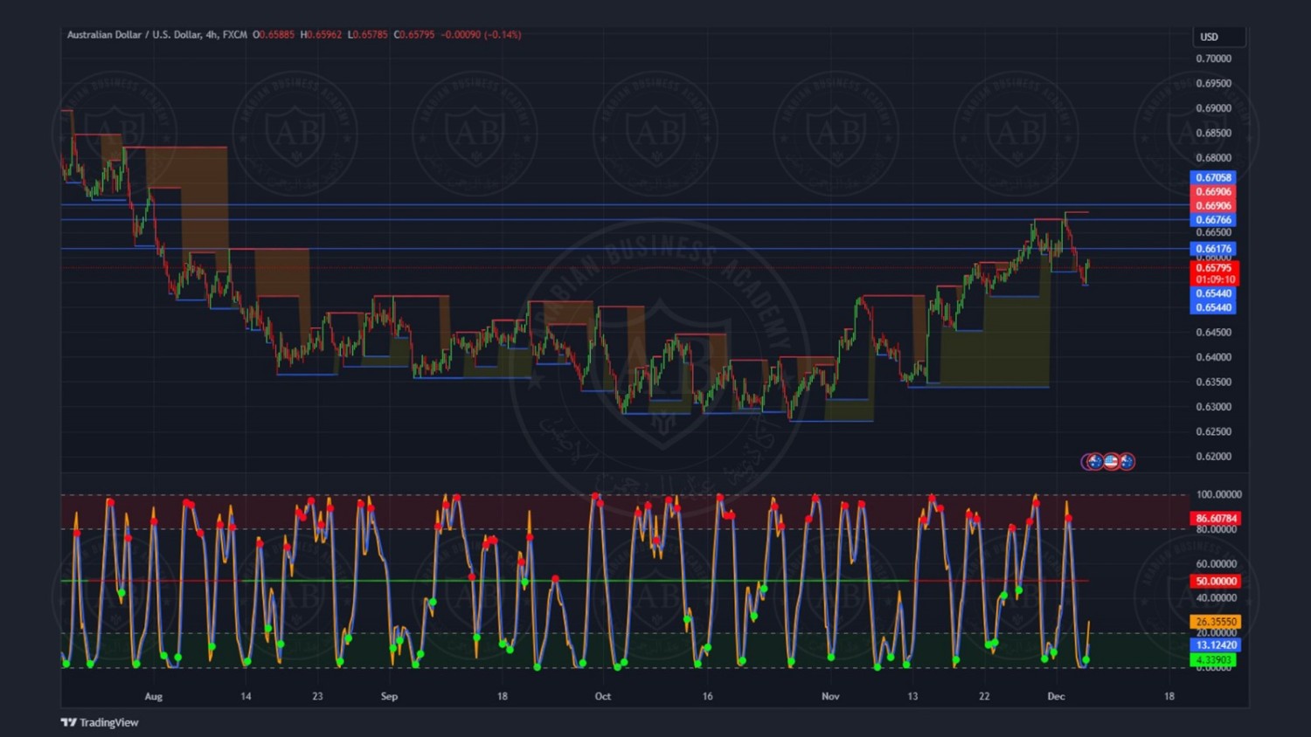The height and width of the screenshot is (737, 1311).
Task: Click the 0.70000 price axis tick
Action: 1213,59
